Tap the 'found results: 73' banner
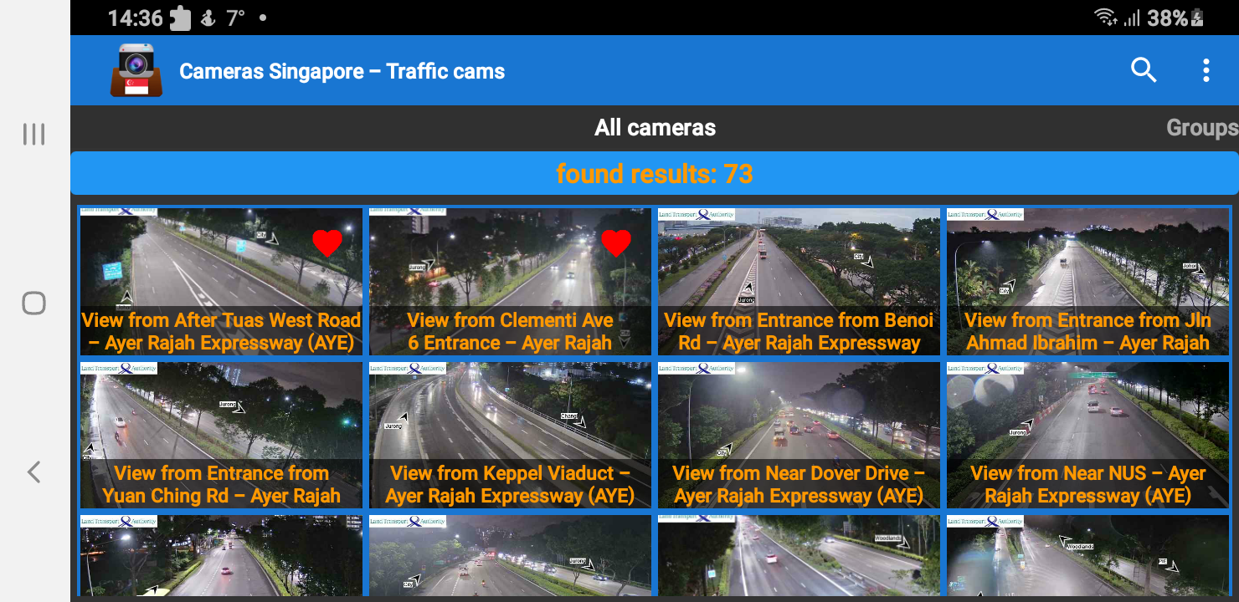1239x602 pixels. pyautogui.click(x=655, y=173)
